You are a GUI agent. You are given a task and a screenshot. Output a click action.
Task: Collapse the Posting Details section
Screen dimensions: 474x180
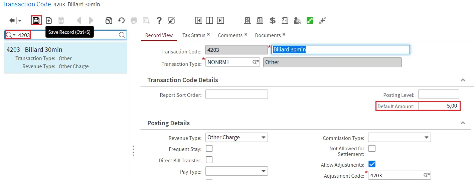pyautogui.click(x=463, y=123)
